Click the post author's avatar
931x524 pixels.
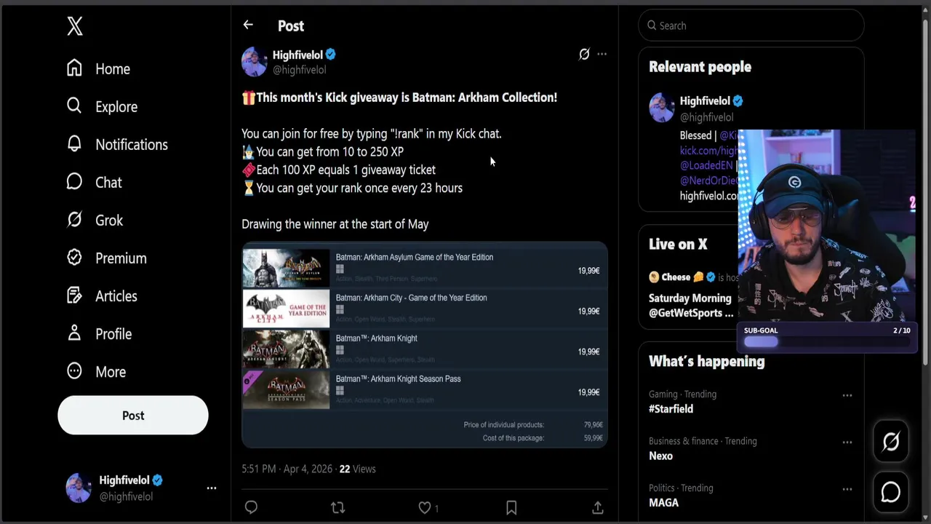(255, 62)
